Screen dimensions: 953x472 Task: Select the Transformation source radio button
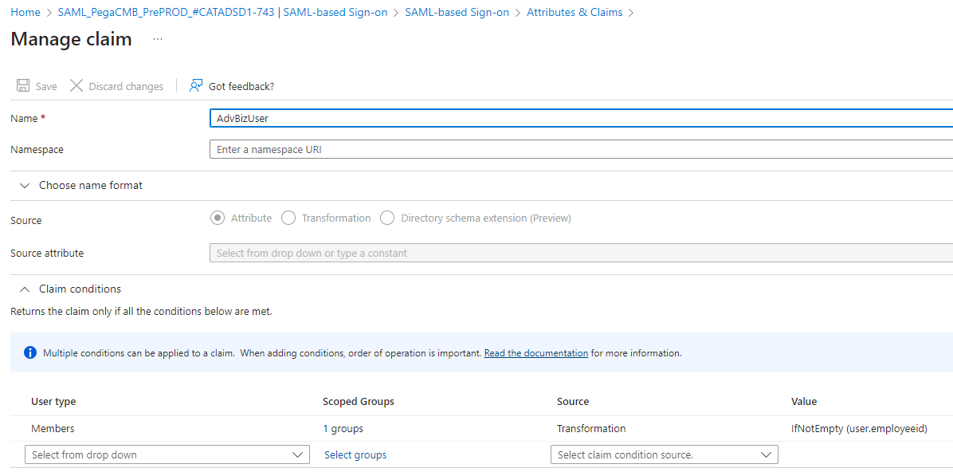coord(288,218)
